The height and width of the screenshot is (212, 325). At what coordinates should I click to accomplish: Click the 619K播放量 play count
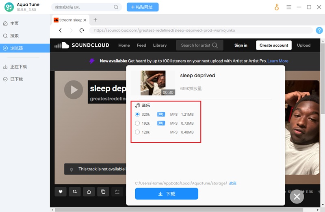pyautogui.click(x=191, y=89)
